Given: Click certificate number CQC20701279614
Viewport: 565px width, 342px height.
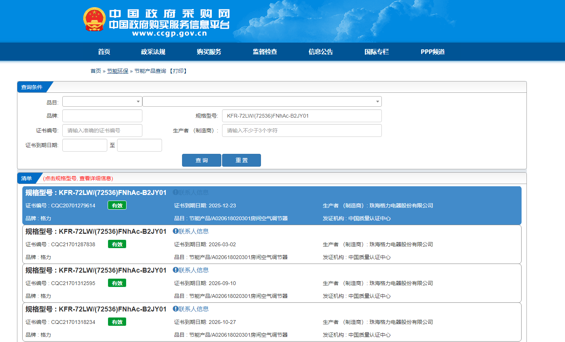Looking at the screenshot, I should point(73,206).
